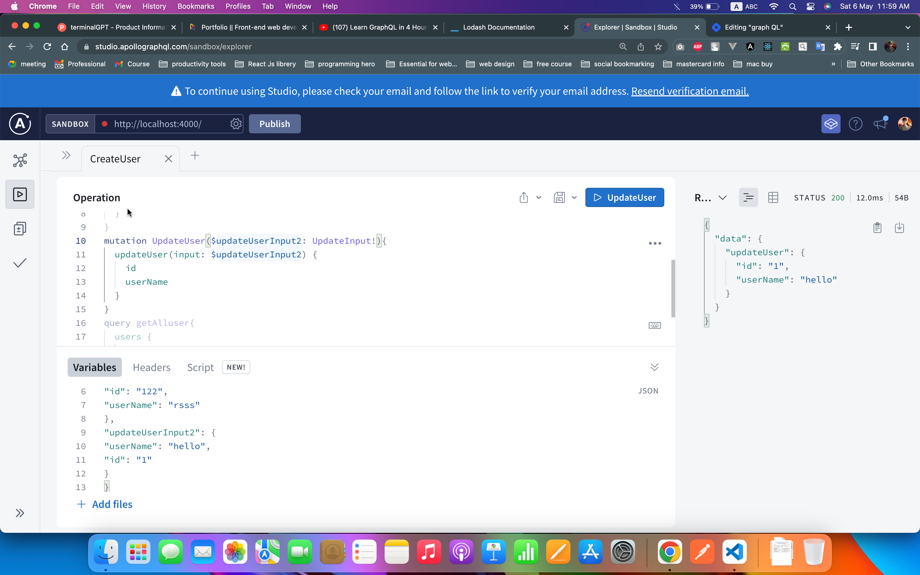Open the Explorer play icon in sidebar
This screenshot has width=920, height=575.
[x=20, y=194]
